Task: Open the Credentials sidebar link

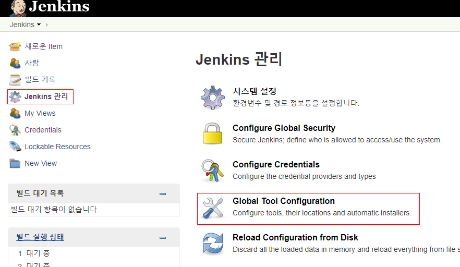Action: pos(43,130)
